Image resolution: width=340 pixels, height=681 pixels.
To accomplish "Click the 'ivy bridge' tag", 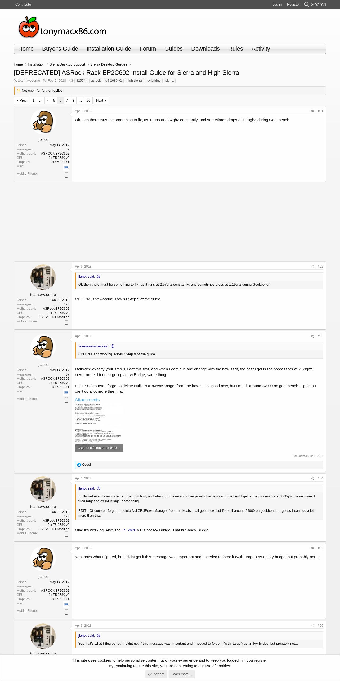I will click(154, 81).
